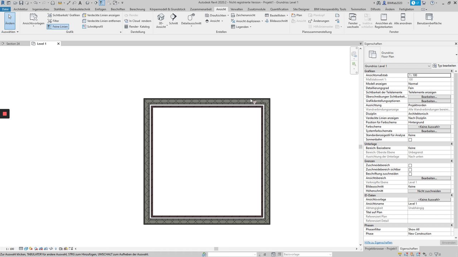Toggle Beschriftung zuschneiden checkbox

(x=410, y=174)
